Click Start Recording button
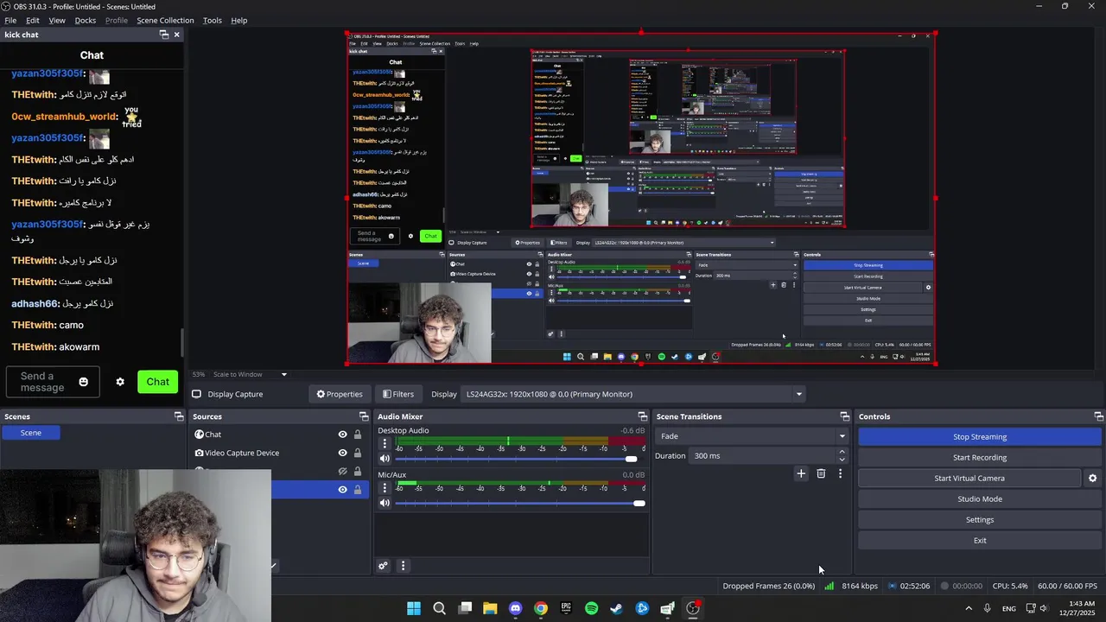This screenshot has width=1106, height=622. click(x=980, y=458)
